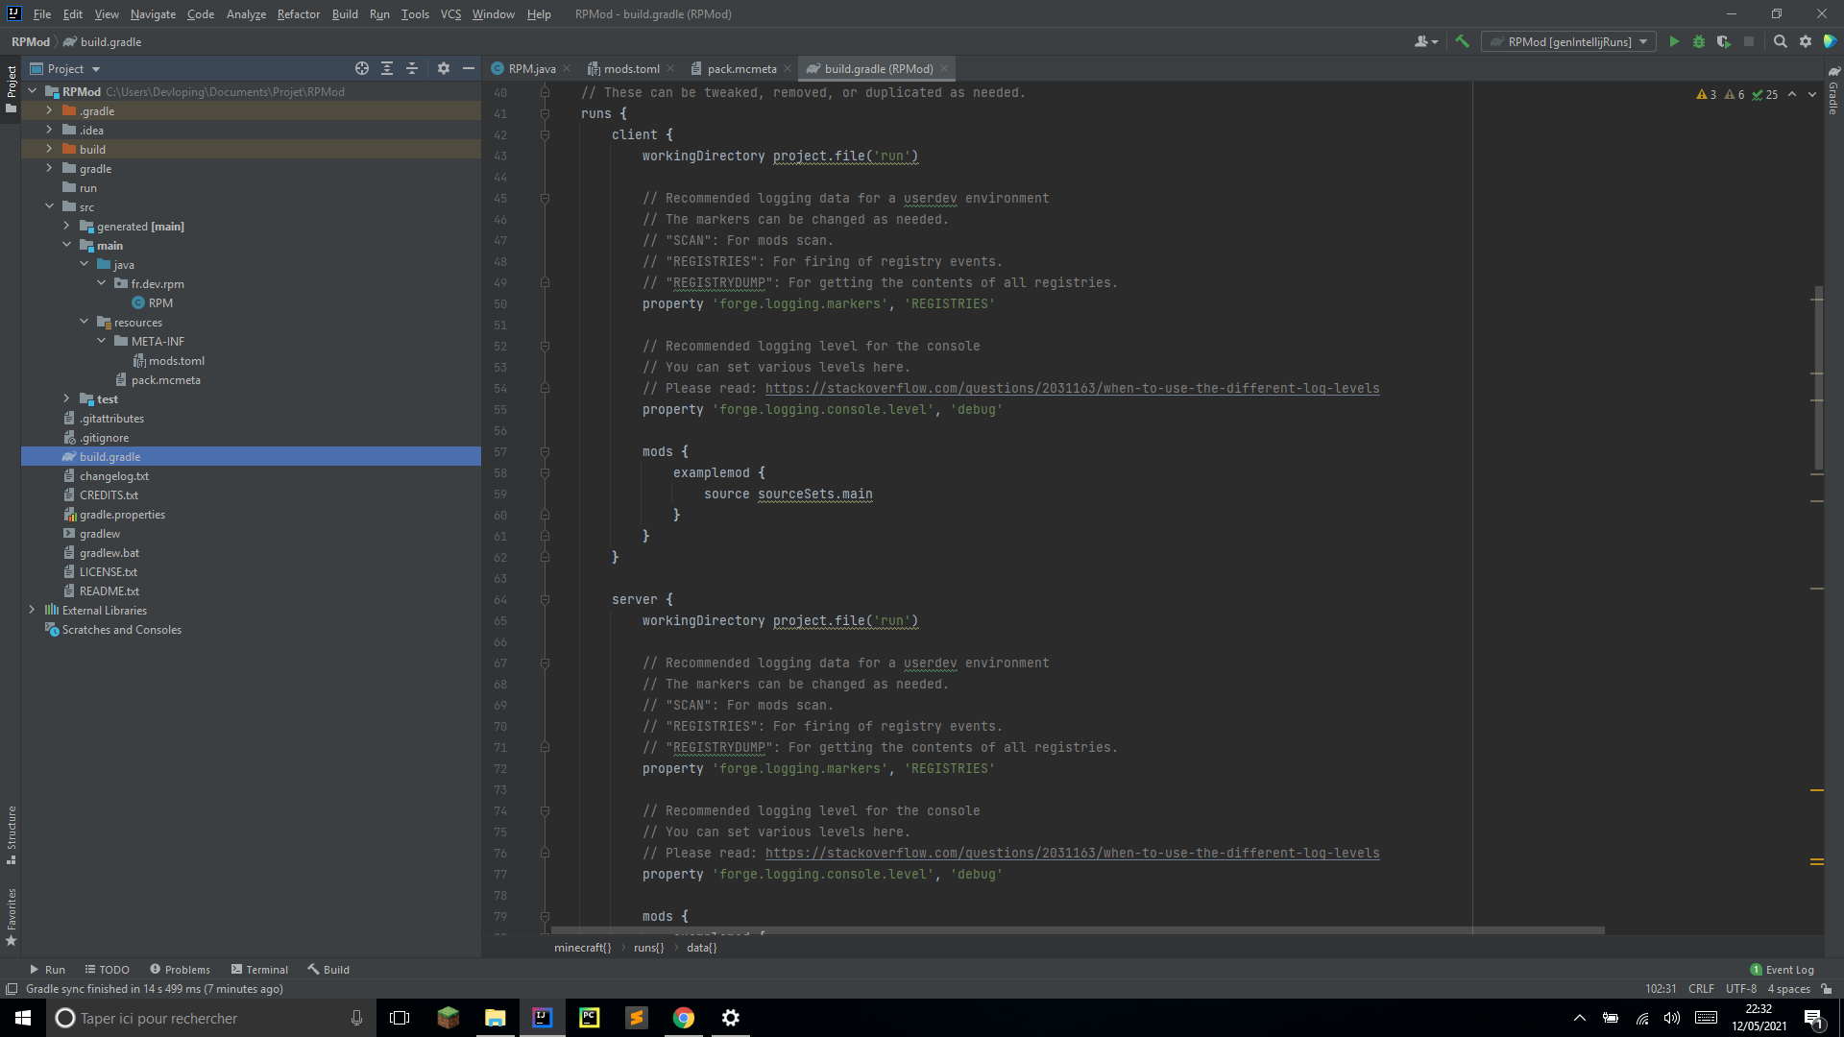Image resolution: width=1844 pixels, height=1037 pixels.
Task: Click Select Opened File crosshair icon
Action: coord(362,68)
